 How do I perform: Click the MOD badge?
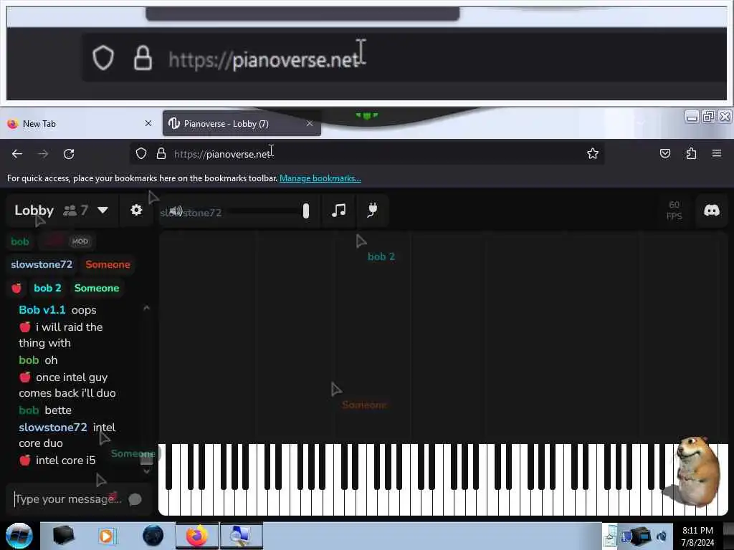pyautogui.click(x=80, y=241)
